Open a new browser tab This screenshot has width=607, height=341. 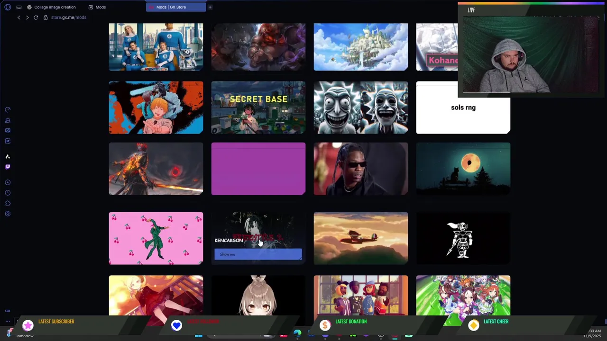210,7
